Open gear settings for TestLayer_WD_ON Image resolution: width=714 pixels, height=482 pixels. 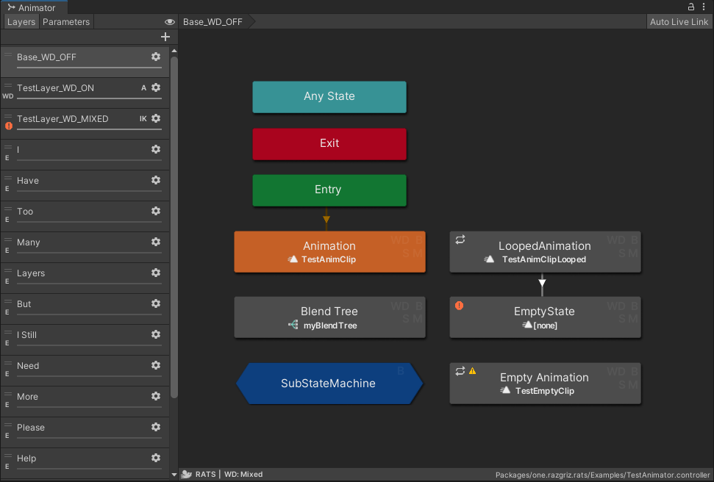coord(156,87)
